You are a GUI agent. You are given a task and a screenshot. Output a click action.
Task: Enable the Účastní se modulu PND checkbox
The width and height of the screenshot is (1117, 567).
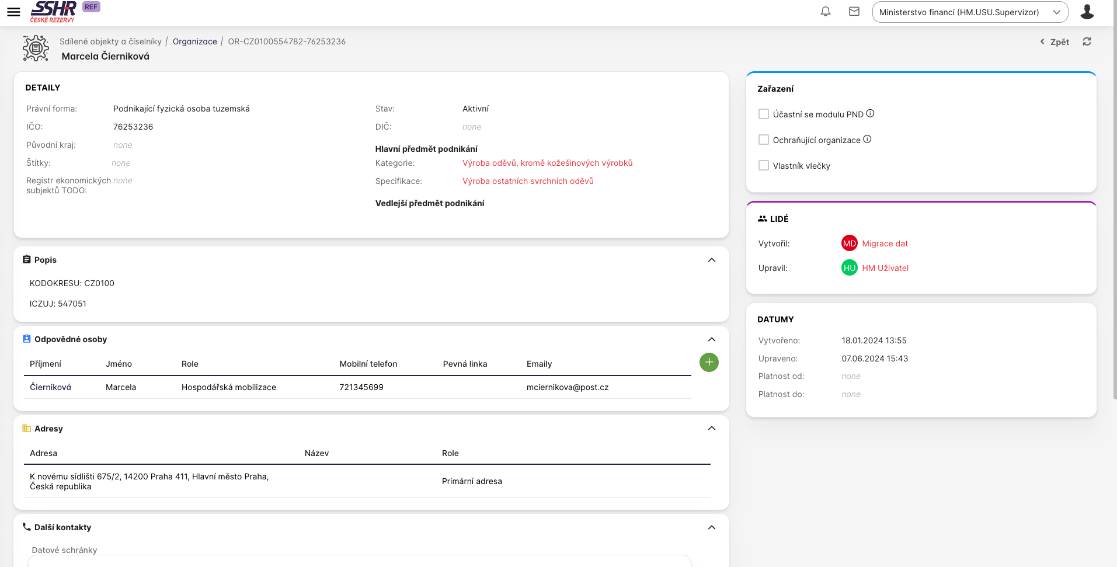(x=763, y=114)
